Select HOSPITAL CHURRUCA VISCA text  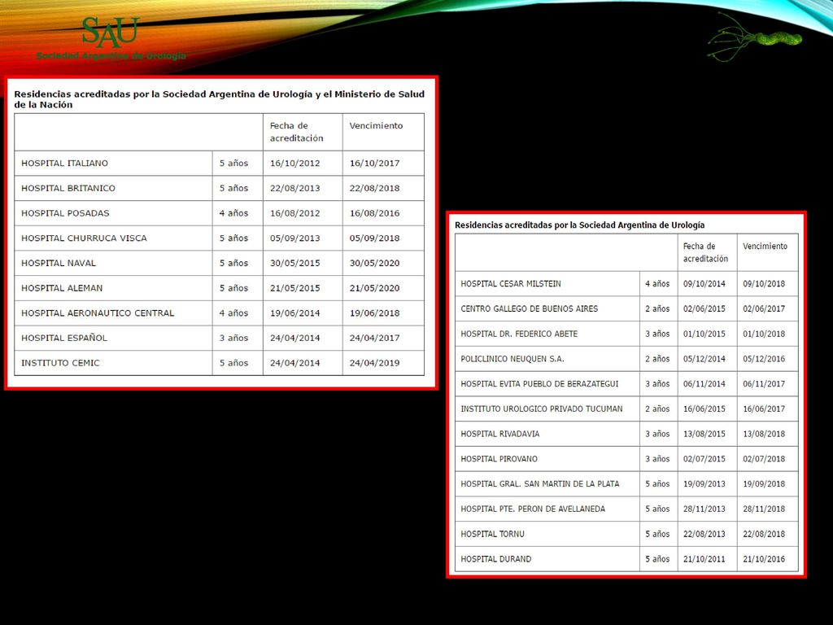tap(84, 238)
